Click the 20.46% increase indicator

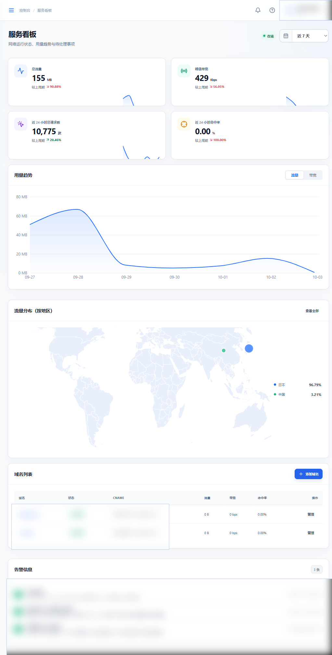54,140
